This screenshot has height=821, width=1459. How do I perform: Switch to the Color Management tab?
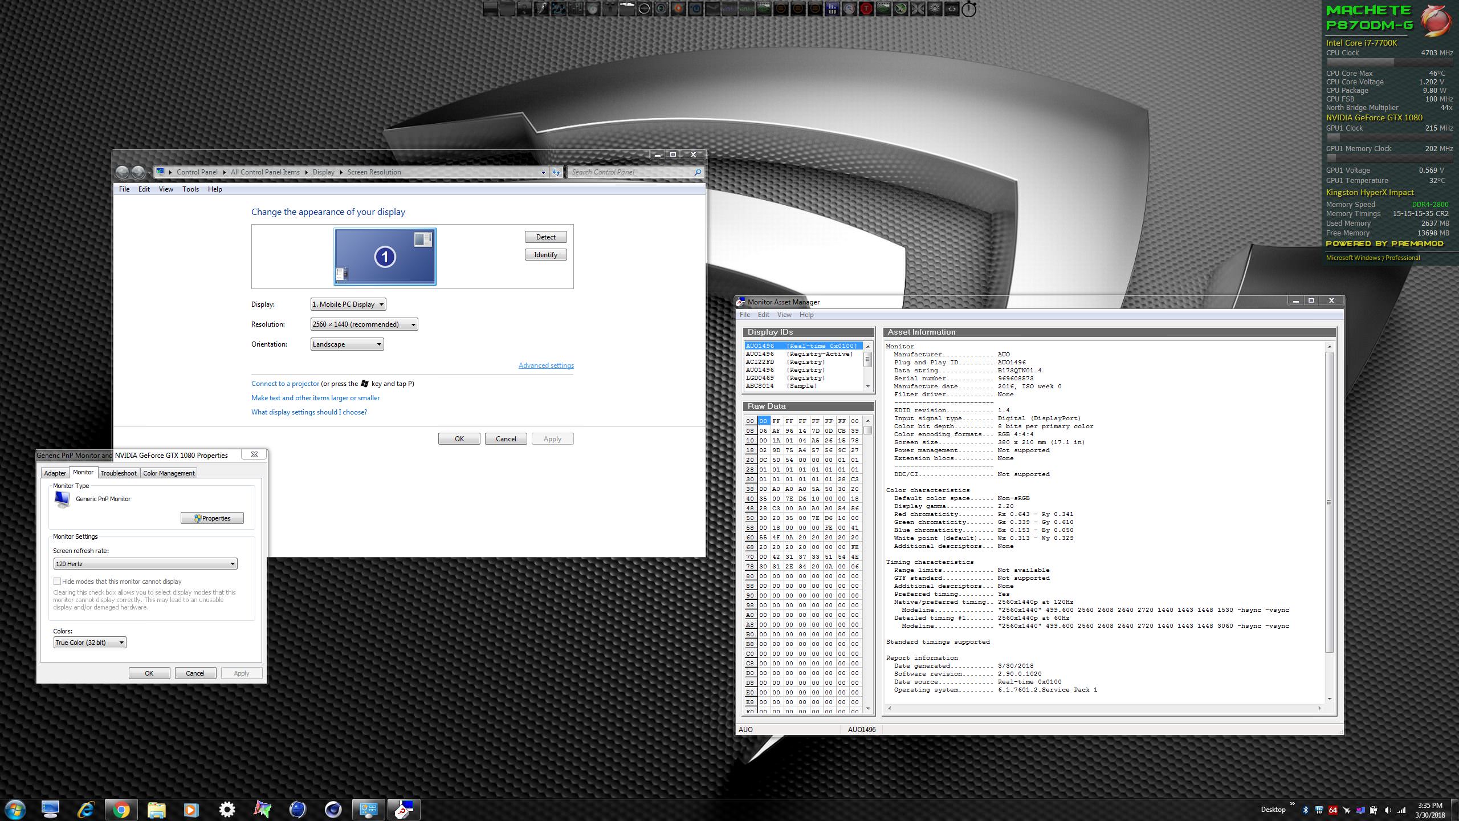pos(169,473)
